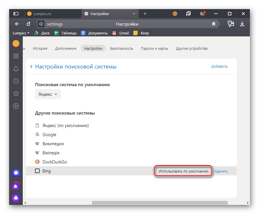Open the Yandex default search engine dropdown
The image size is (259, 214).
click(x=48, y=94)
